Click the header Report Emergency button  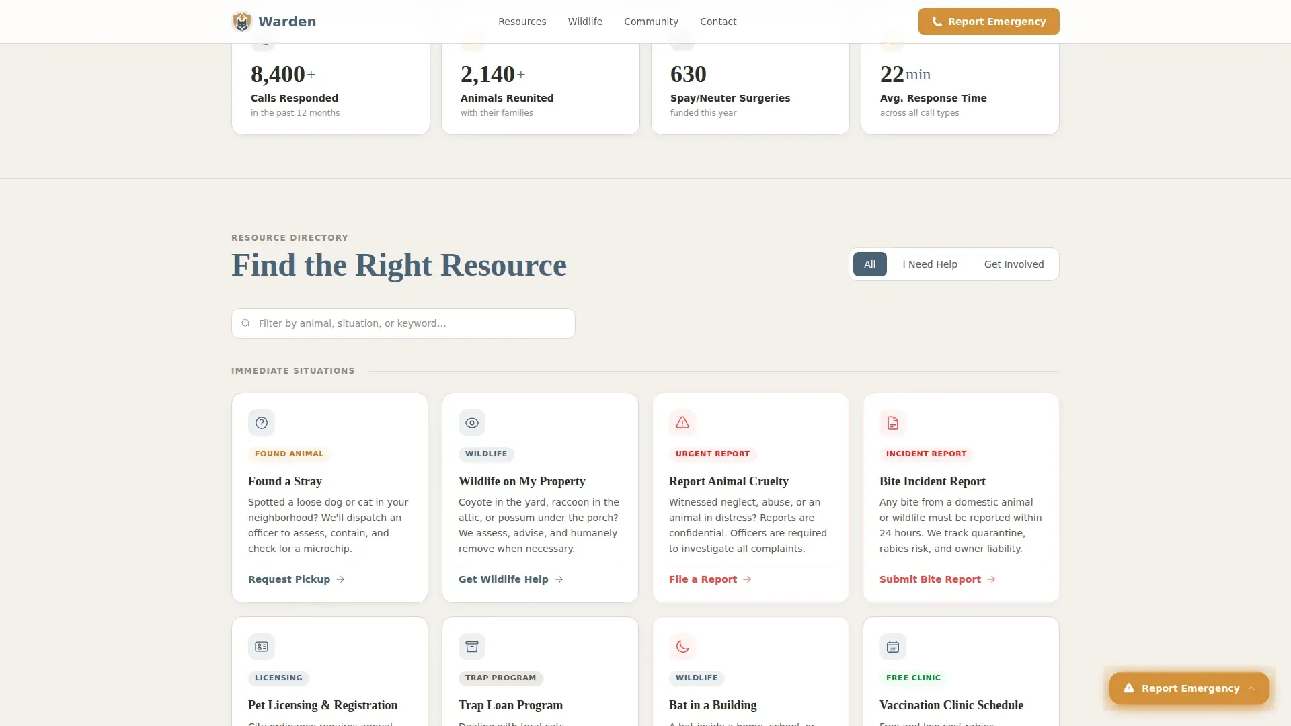click(x=989, y=22)
